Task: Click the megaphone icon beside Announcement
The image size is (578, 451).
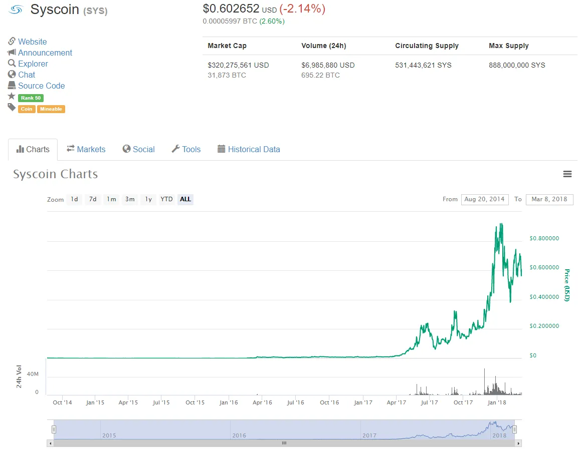Action: click(x=12, y=52)
